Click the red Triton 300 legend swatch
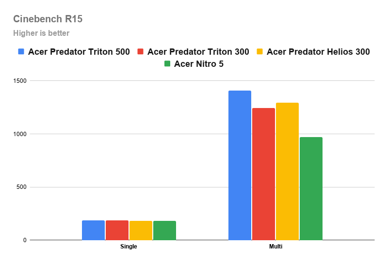The height and width of the screenshot is (263, 388). pyautogui.click(x=140, y=51)
